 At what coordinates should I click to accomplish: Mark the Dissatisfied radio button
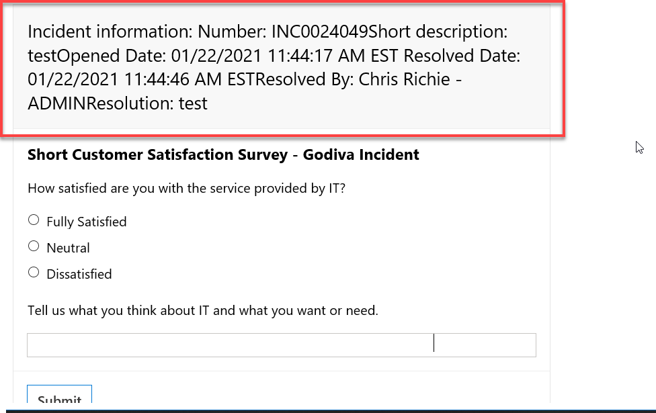click(x=34, y=273)
